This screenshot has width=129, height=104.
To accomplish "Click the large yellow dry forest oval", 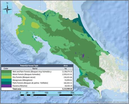I will pyautogui.click(x=35, y=25).
